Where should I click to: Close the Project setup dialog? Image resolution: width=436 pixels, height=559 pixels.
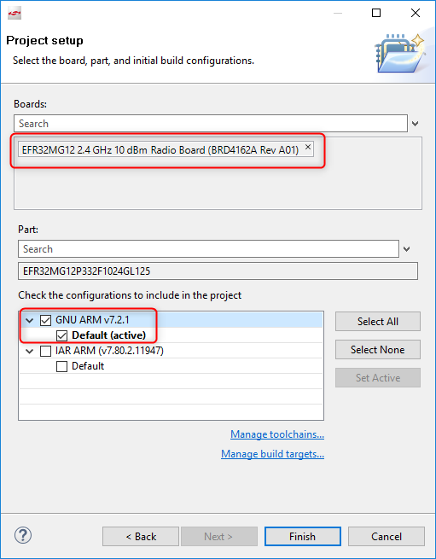click(416, 13)
